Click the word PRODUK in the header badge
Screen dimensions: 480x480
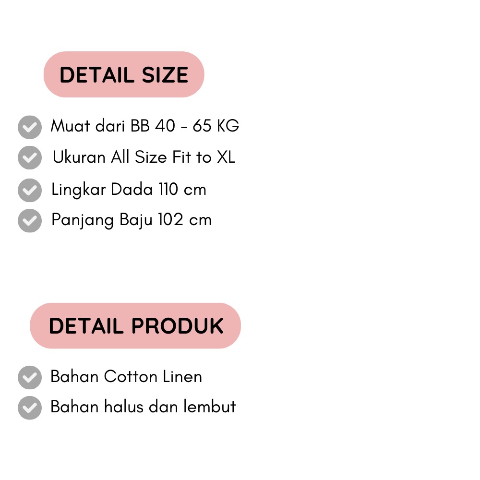click(178, 326)
